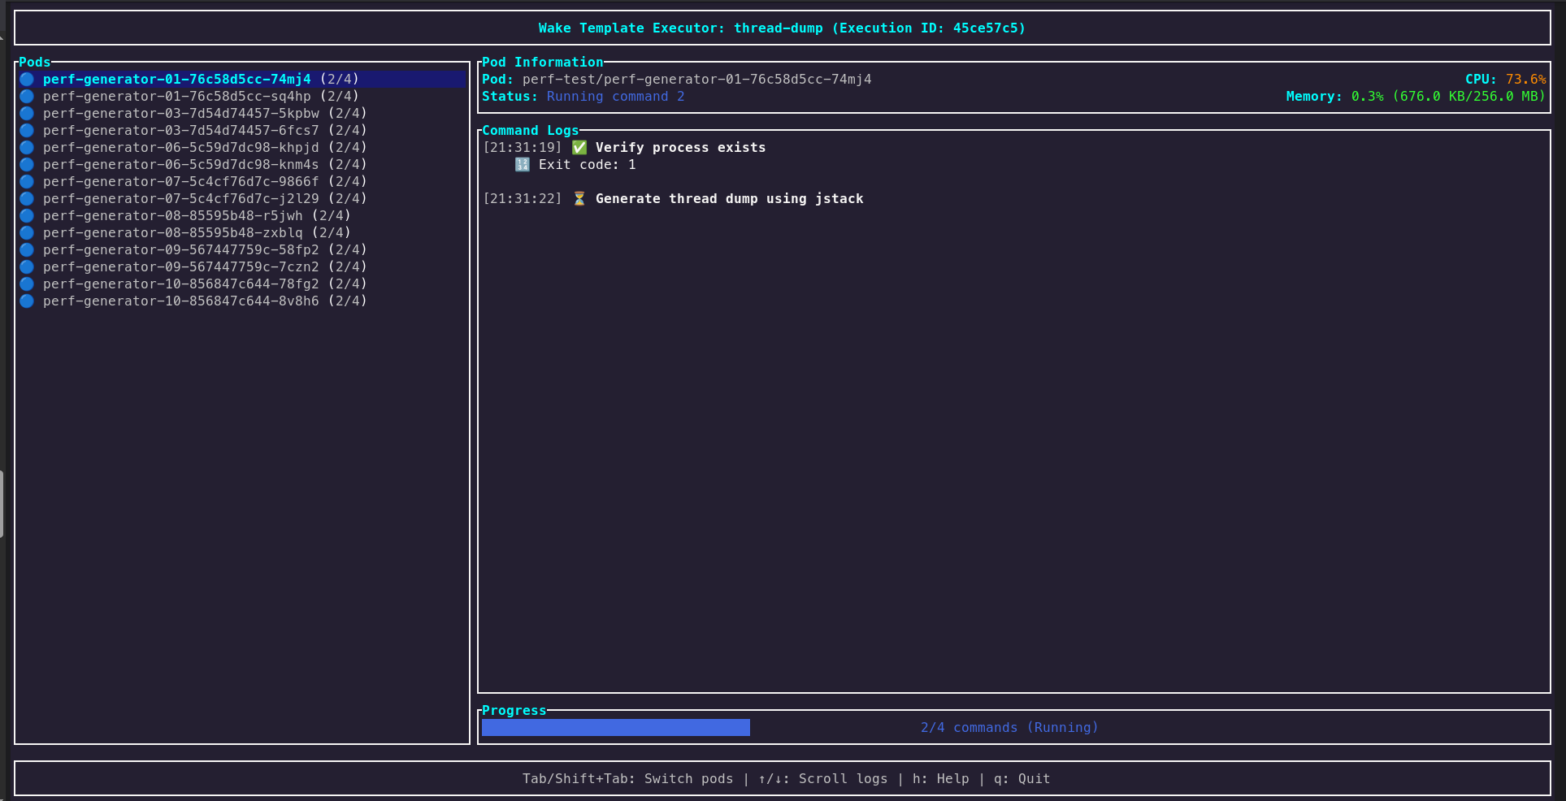The height and width of the screenshot is (801, 1566).
Task: Click the hourglass icon next to Generate thread dump
Action: click(x=579, y=198)
